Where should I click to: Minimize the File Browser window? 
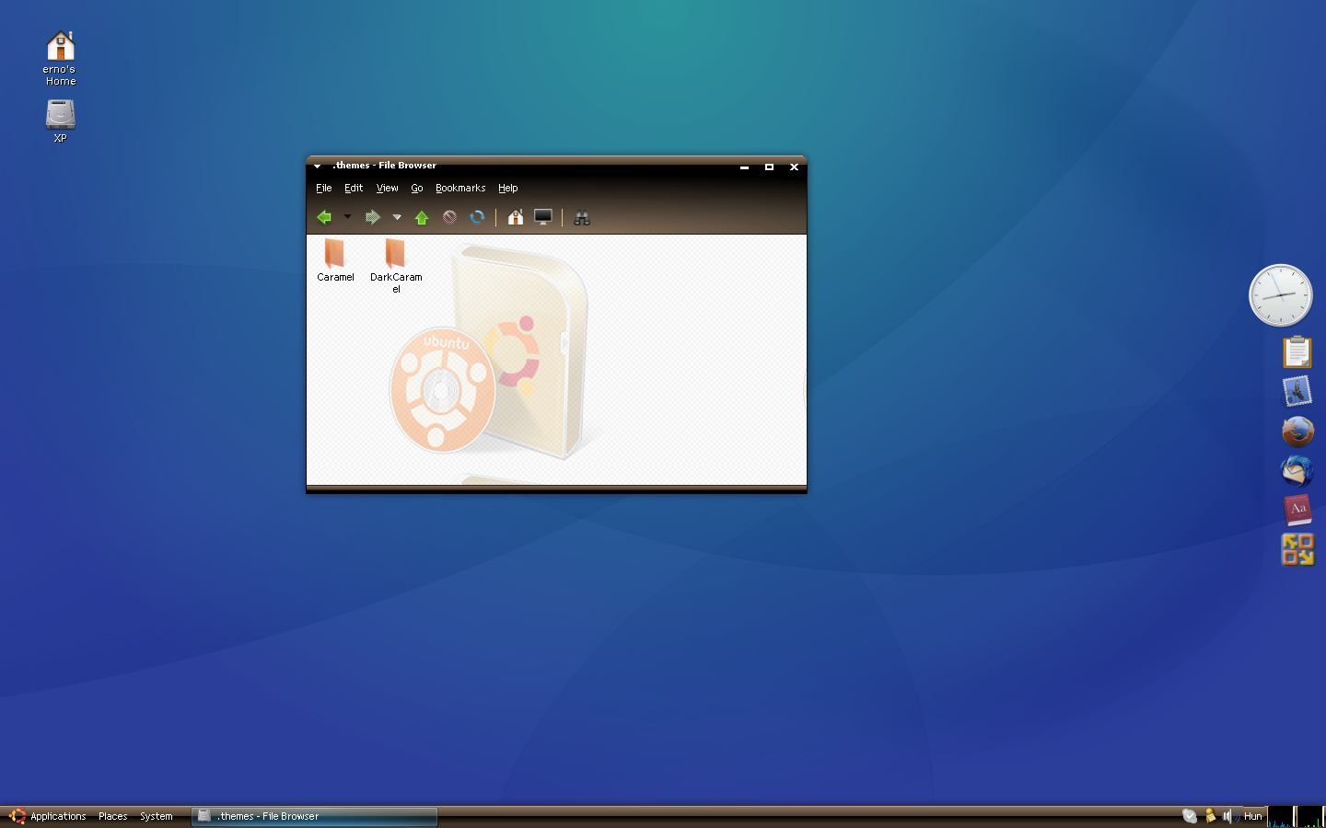[744, 167]
